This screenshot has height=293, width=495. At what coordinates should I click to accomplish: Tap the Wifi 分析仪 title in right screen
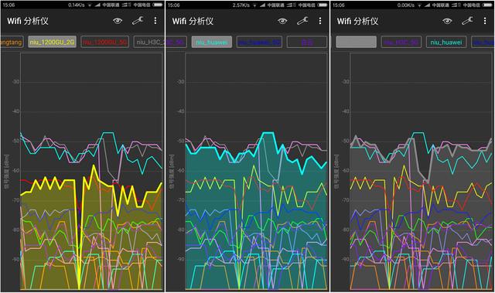pyautogui.click(x=357, y=21)
